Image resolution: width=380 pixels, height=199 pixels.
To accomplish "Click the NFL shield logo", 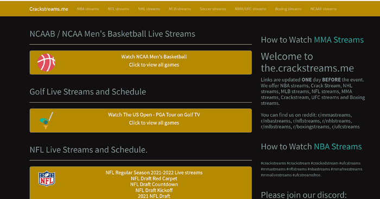I will coord(47,179).
